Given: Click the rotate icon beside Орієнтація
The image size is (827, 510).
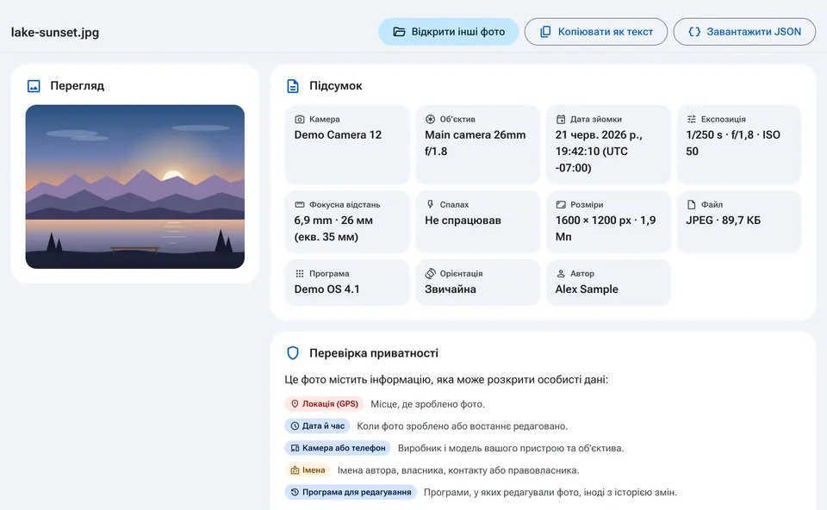Looking at the screenshot, I should coord(431,273).
